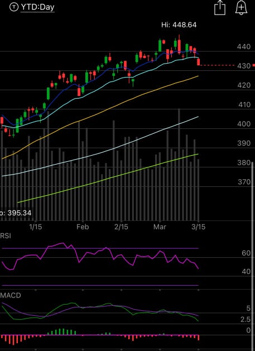Add an alert with the bell icon
The width and height of the screenshot is (255, 351).
point(241,8)
